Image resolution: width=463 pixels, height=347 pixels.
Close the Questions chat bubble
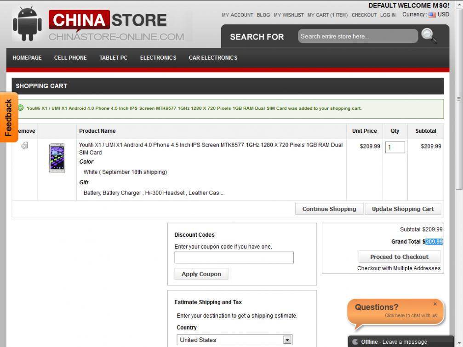coord(435,304)
